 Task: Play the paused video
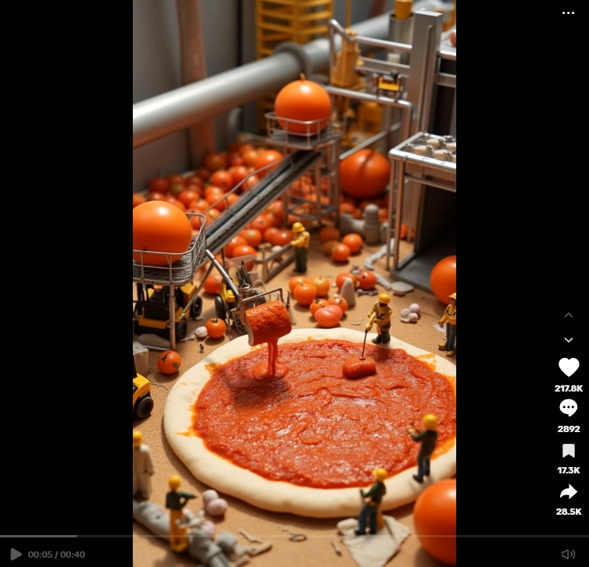tap(16, 554)
